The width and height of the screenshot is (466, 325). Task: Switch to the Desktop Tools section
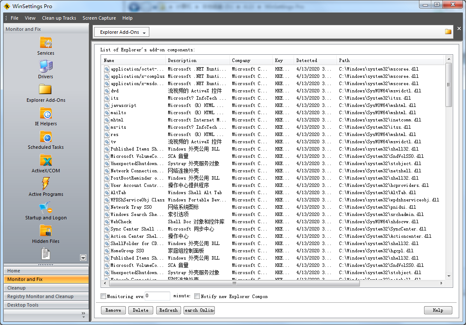coord(46,305)
